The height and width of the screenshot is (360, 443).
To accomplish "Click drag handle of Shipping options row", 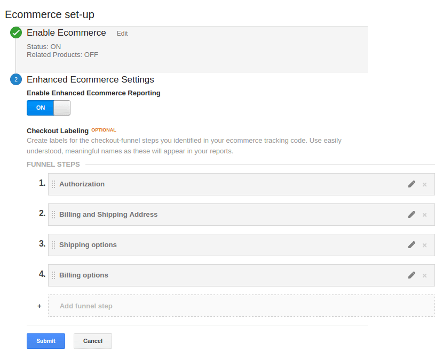I will click(53, 245).
